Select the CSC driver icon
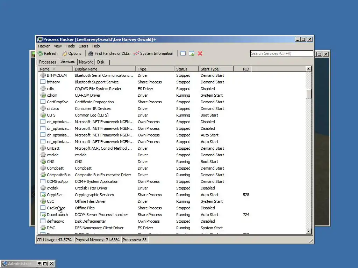 click(43, 201)
